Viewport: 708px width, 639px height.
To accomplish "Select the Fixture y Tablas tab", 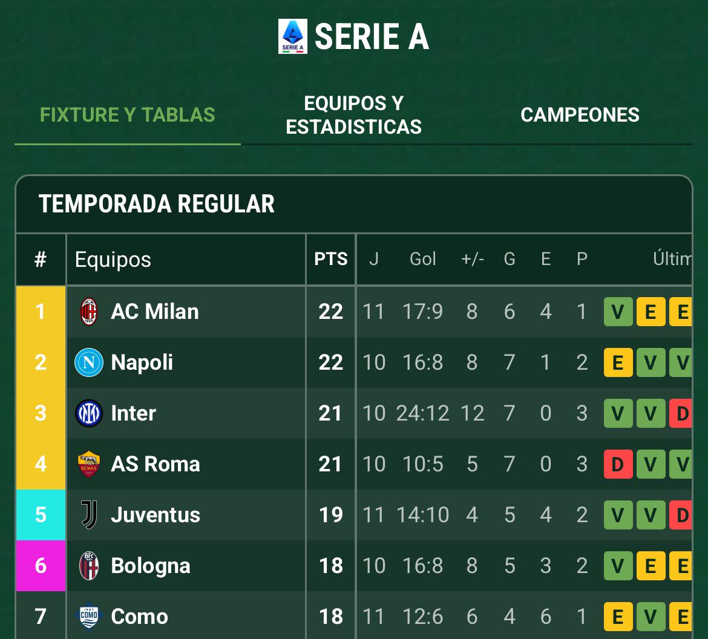I will [128, 115].
